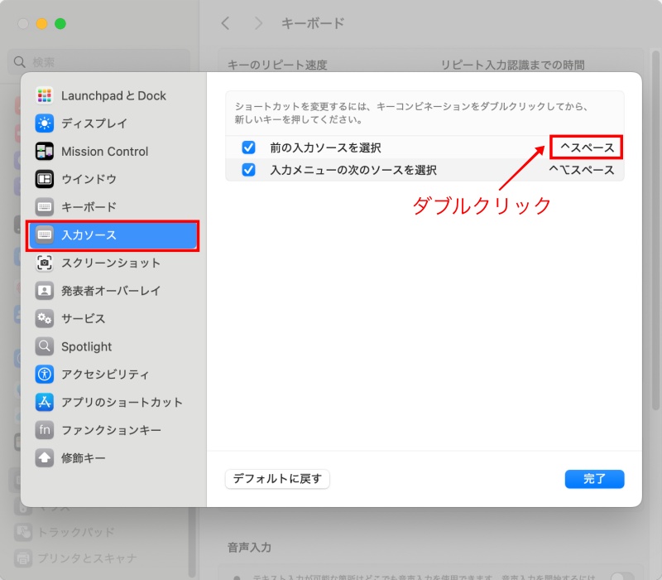Click the アプリのショートカット icon

click(x=45, y=402)
